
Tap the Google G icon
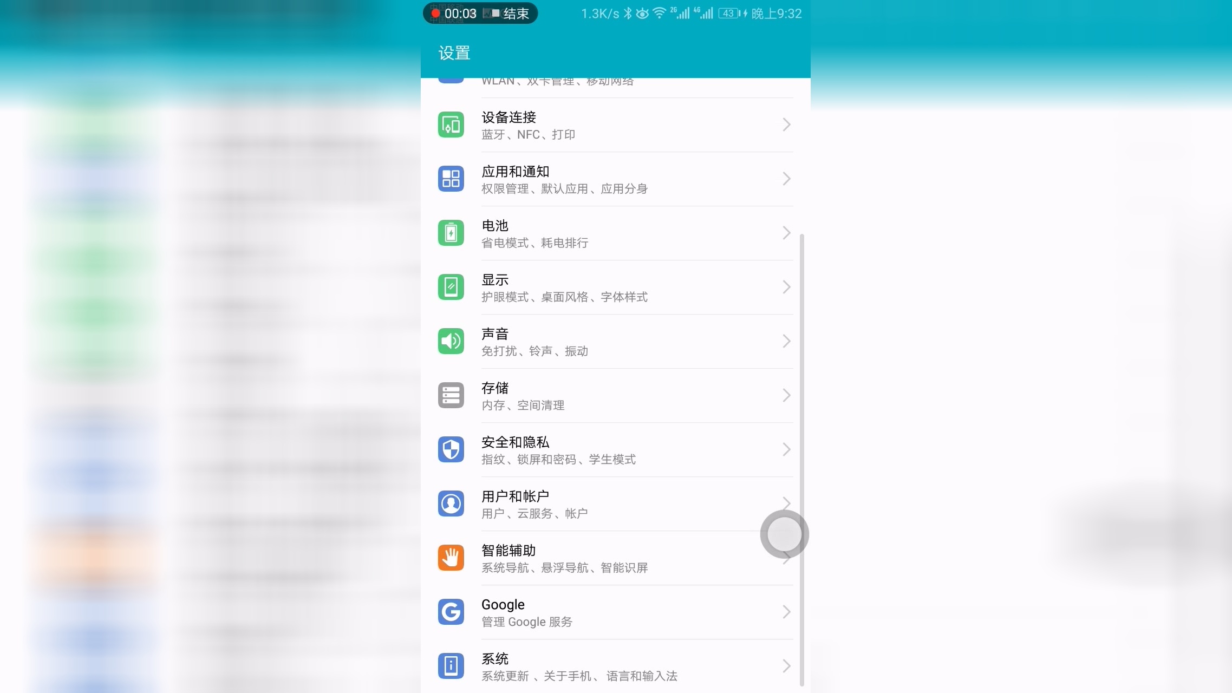(451, 612)
